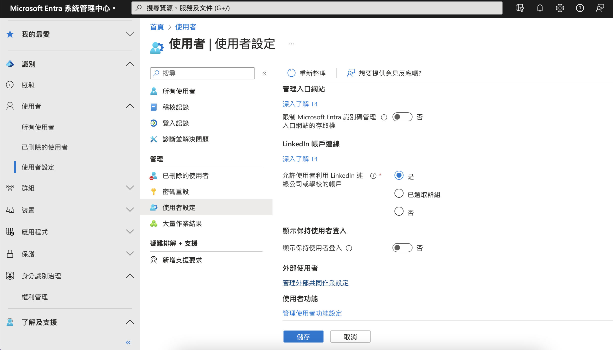613x350 pixels.
Task: Click the feedback person icon in top bar
Action: 600,8
